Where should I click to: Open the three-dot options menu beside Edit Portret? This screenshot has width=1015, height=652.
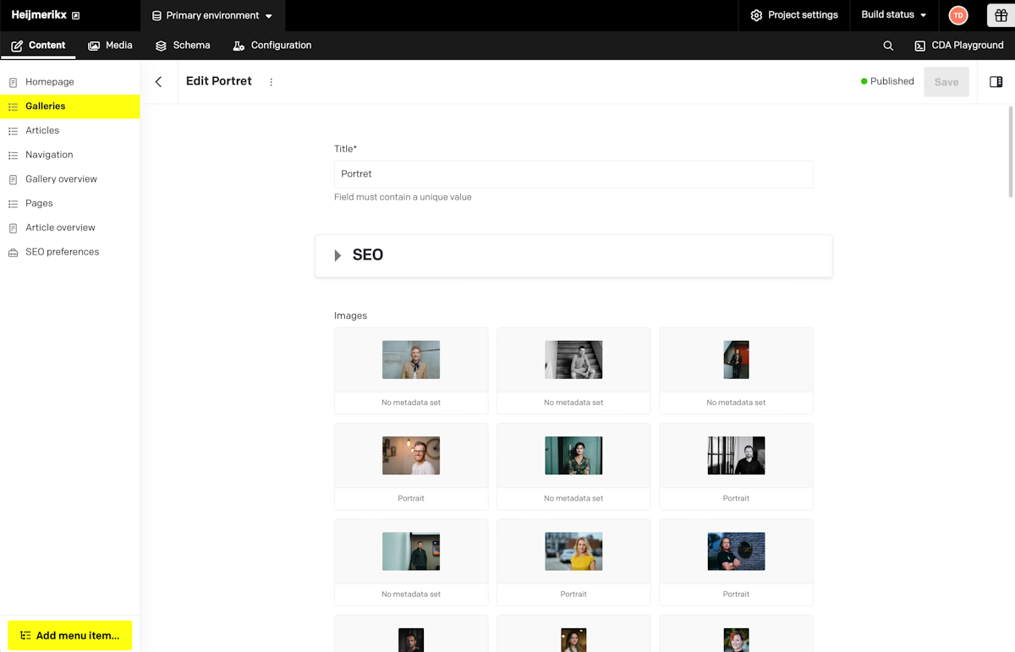point(272,82)
